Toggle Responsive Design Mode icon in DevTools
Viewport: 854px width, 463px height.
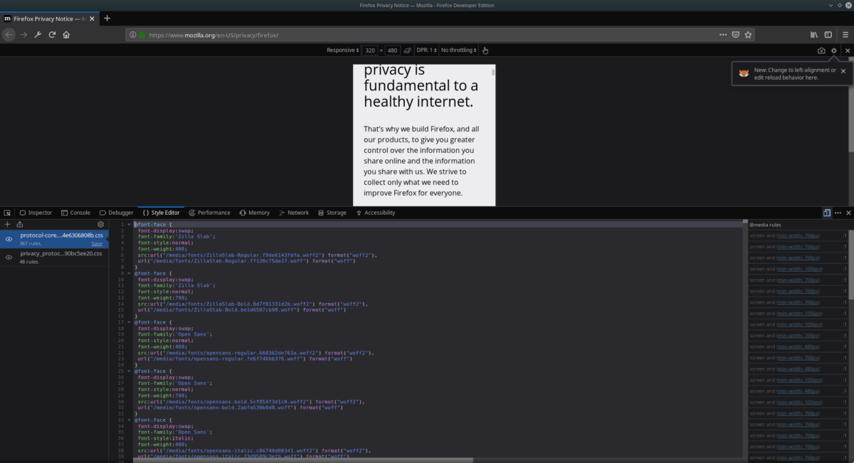pyautogui.click(x=826, y=212)
